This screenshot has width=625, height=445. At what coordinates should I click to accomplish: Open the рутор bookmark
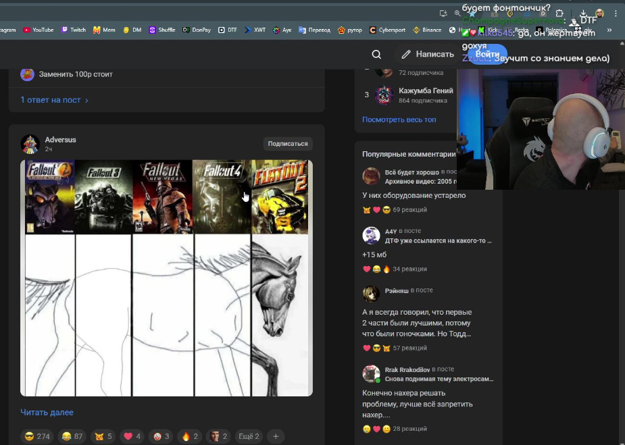tap(349, 30)
